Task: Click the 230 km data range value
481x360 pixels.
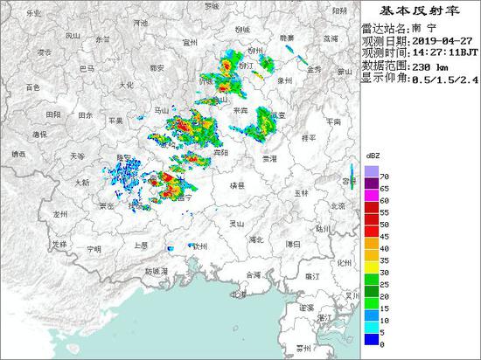Action: [x=430, y=67]
